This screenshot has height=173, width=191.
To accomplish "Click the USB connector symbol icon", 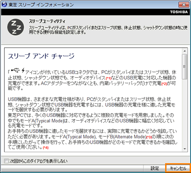I will (x=15, y=70).
